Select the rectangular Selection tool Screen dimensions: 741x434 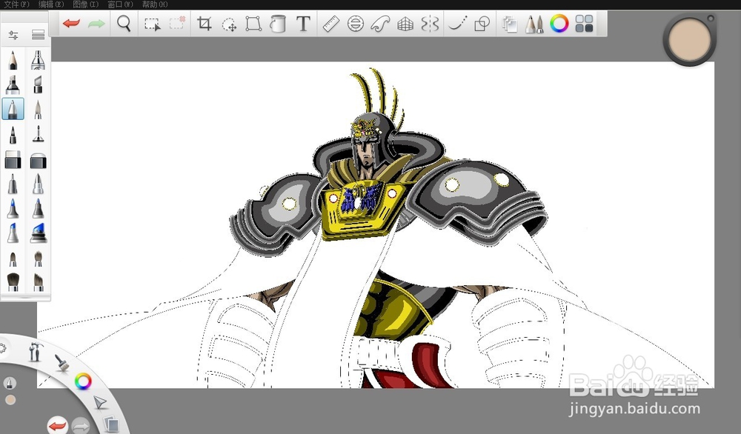(x=152, y=24)
